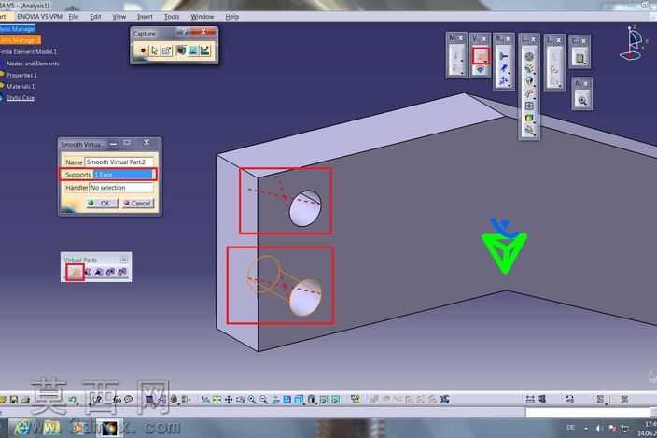
Task: Click the green-yellow box icon in the L toolbar
Action: (x=529, y=118)
